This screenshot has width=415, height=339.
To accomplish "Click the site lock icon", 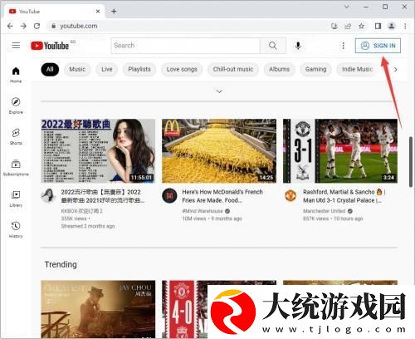I will 53,26.
